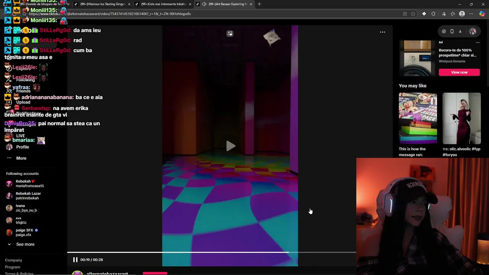
Task: Click 'Following accounts' sidebar heading
Action: point(22,174)
